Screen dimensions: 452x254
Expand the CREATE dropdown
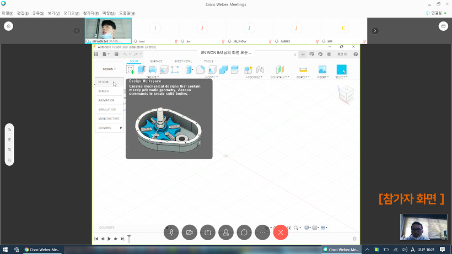tap(153, 77)
